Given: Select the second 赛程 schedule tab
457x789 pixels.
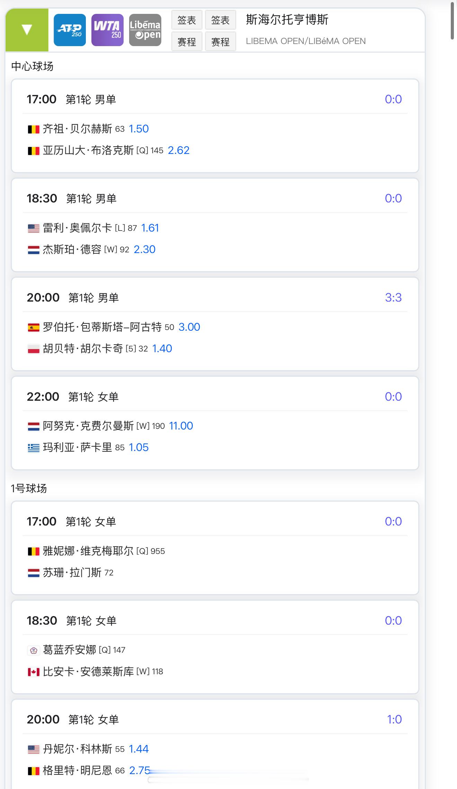Looking at the screenshot, I should coord(220,42).
